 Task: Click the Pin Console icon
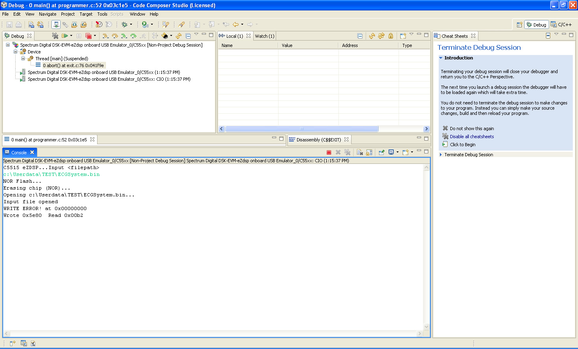pos(381,152)
